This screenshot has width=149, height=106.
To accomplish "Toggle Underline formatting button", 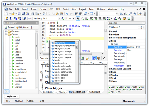I will [x=86, y=18].
